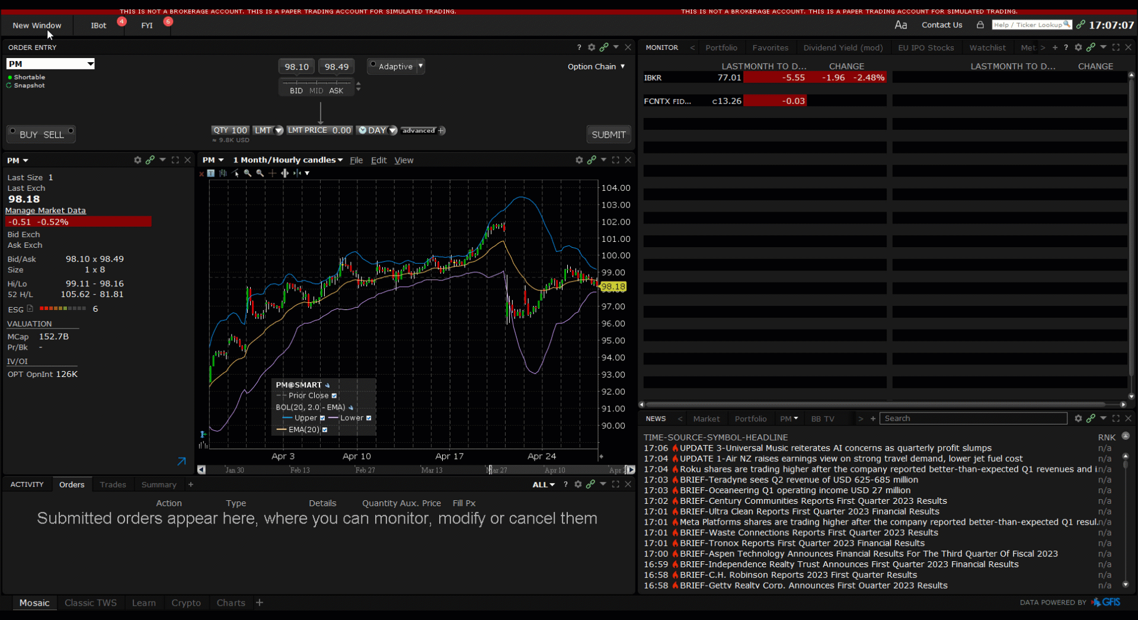Open the Order Entry panel settings gear
Viewport: 1138px width, 620px height.
tap(592, 47)
